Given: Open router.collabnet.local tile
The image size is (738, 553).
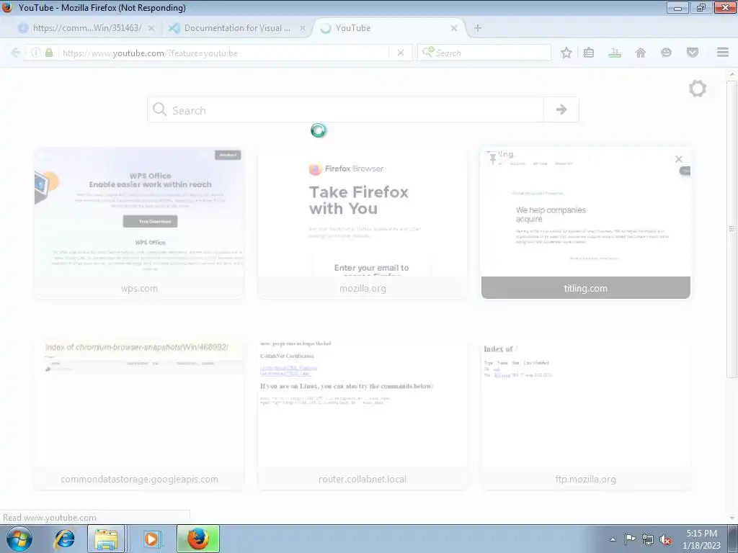Looking at the screenshot, I should [x=363, y=414].
